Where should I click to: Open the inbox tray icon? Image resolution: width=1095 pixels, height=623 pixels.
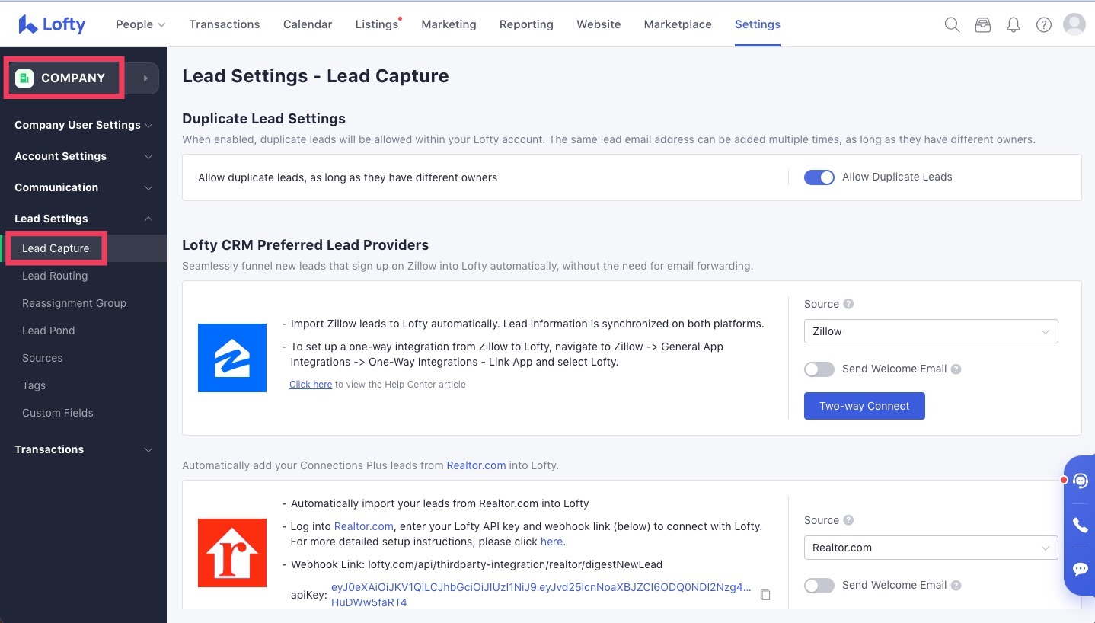[983, 24]
